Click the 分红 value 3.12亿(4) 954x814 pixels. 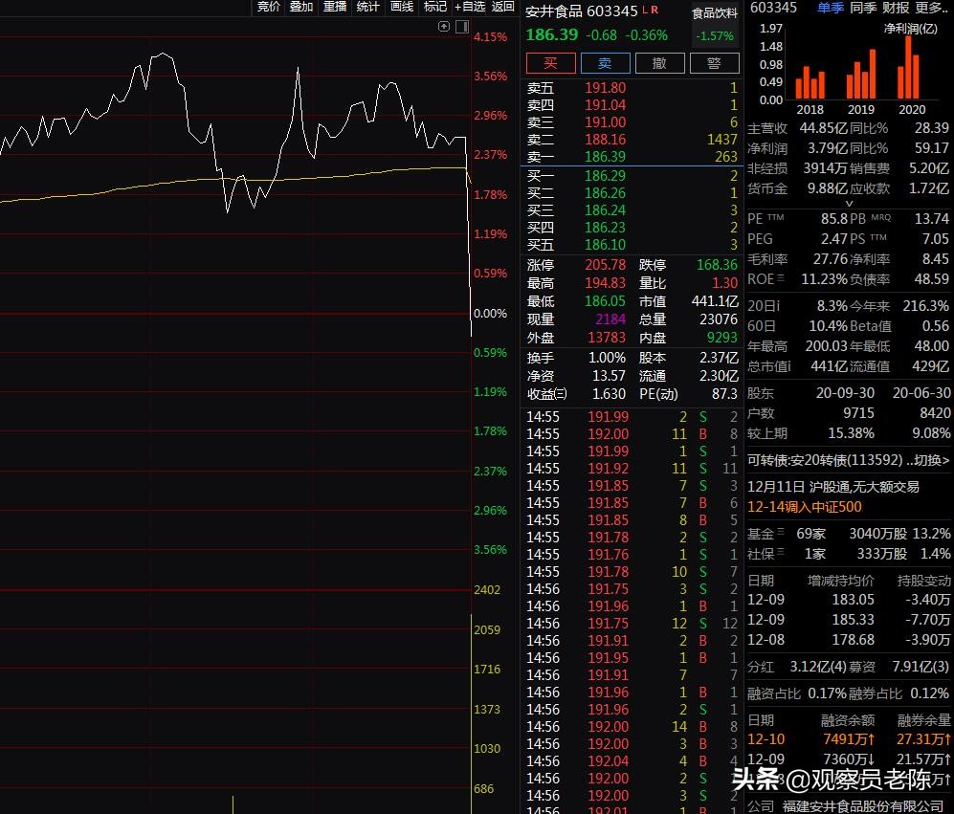pyautogui.click(x=816, y=667)
